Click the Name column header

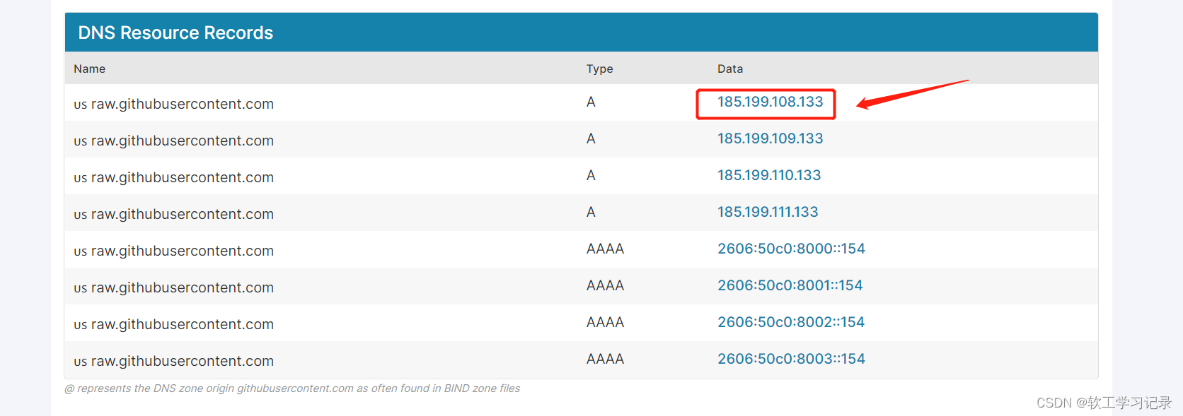click(89, 69)
